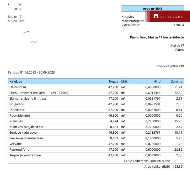Click 'Pärnu linn, Mai tn 17 korteriühistu'
190x170 pixels.
(157, 37)
